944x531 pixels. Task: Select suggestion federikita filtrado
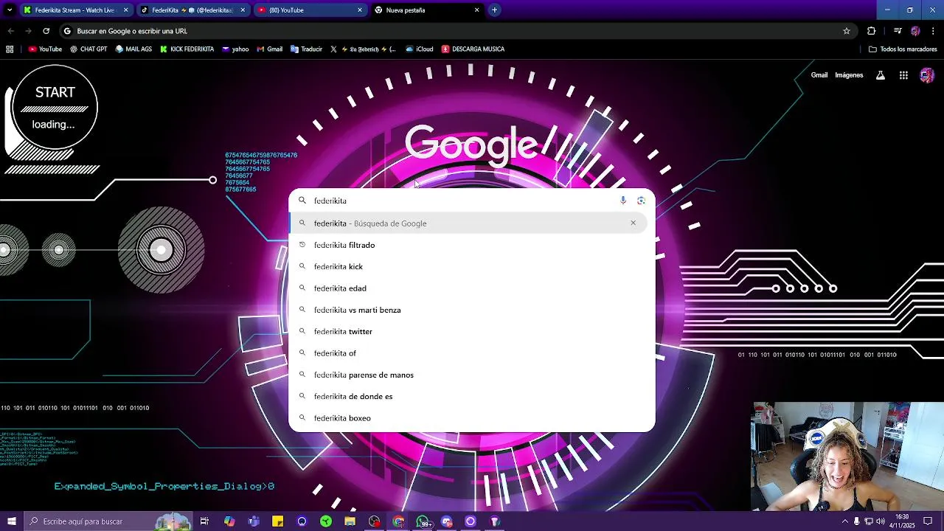tap(468, 245)
